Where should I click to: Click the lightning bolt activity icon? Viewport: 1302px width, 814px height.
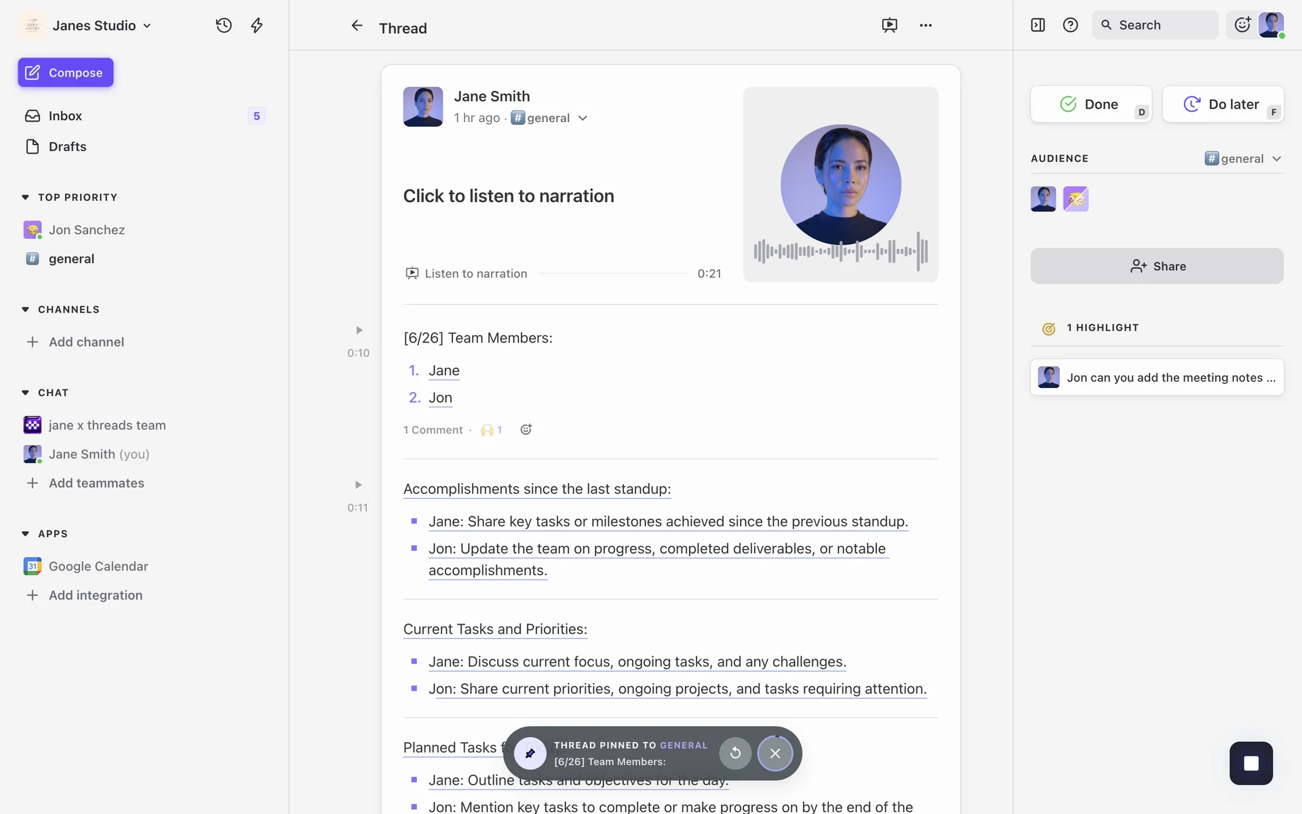pyautogui.click(x=257, y=25)
